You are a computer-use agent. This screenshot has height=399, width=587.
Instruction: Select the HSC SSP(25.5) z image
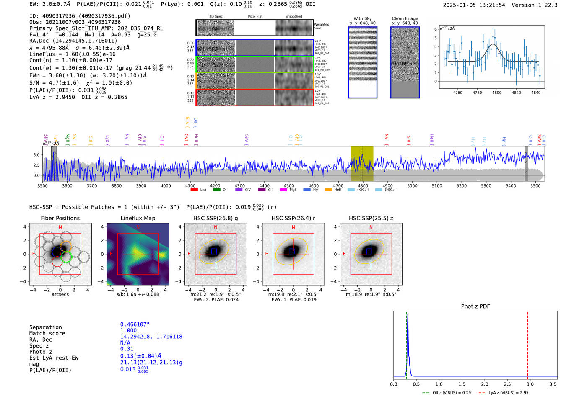coord(371,254)
